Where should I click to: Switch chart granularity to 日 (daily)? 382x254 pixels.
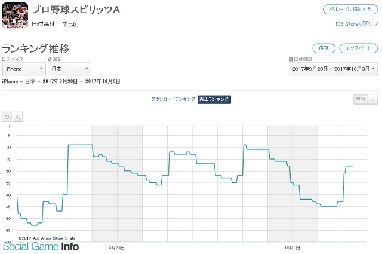point(372,99)
